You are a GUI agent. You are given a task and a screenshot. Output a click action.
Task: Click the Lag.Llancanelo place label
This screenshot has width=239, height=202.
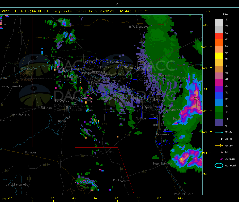click(17, 184)
